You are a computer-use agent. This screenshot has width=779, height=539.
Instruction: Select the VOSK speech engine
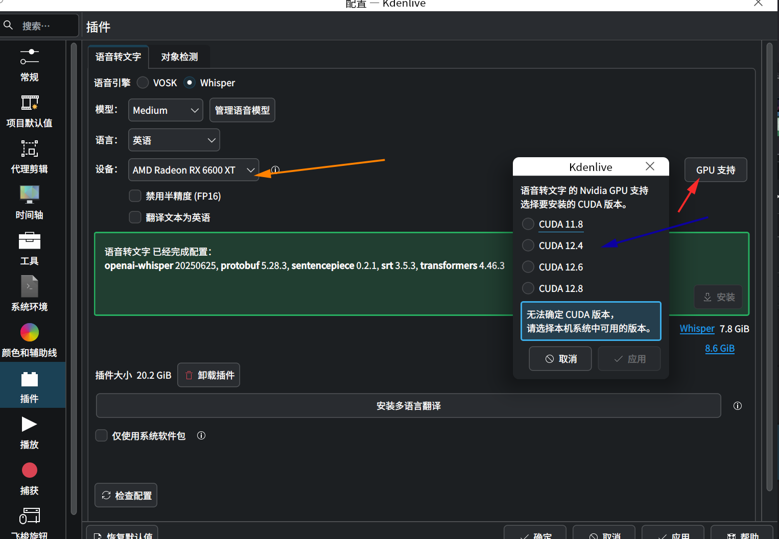point(157,83)
